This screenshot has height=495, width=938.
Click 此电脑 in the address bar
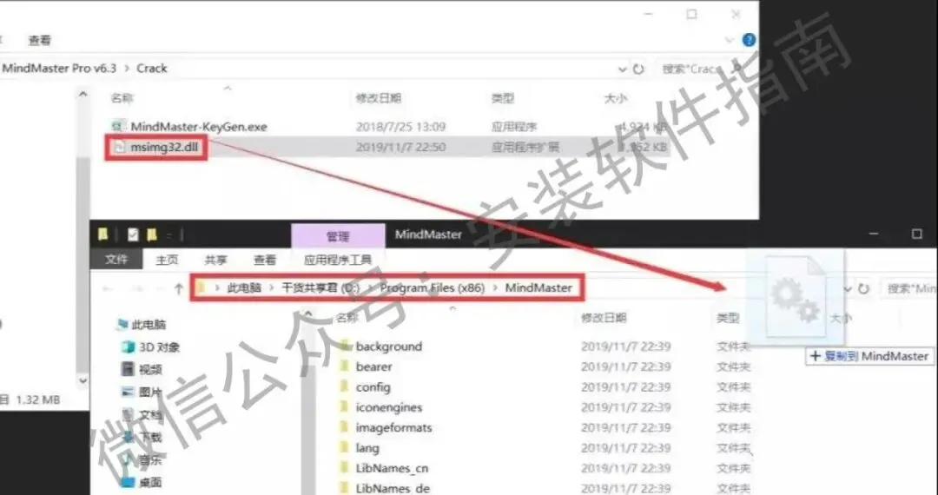coord(244,288)
